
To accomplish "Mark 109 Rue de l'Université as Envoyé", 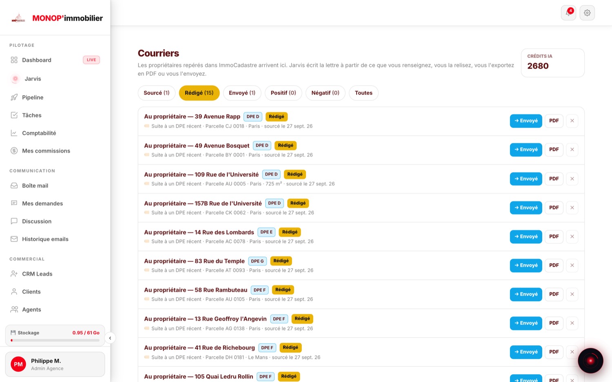I will pyautogui.click(x=526, y=179).
